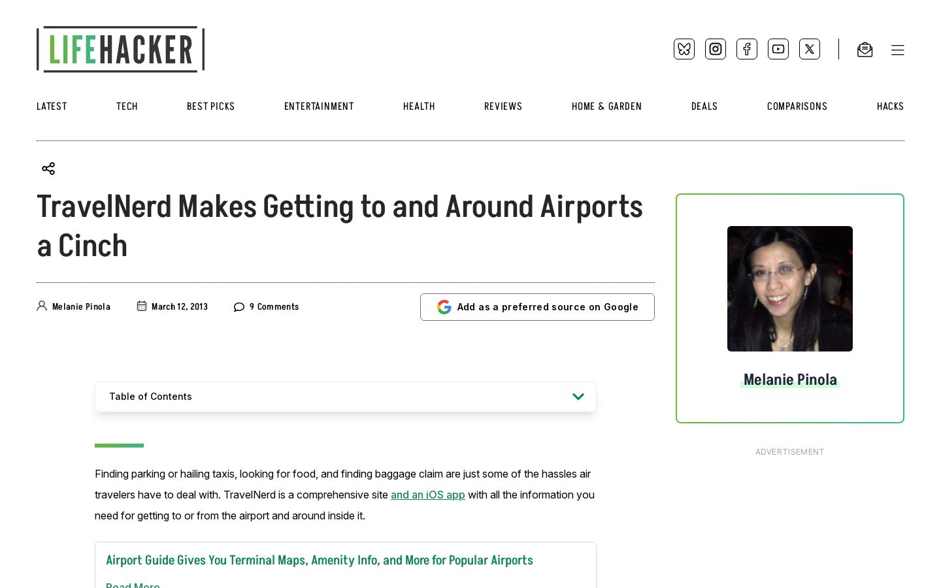Click the March 12, 2013 date
Screen dimensions: 941x588
coord(180,307)
